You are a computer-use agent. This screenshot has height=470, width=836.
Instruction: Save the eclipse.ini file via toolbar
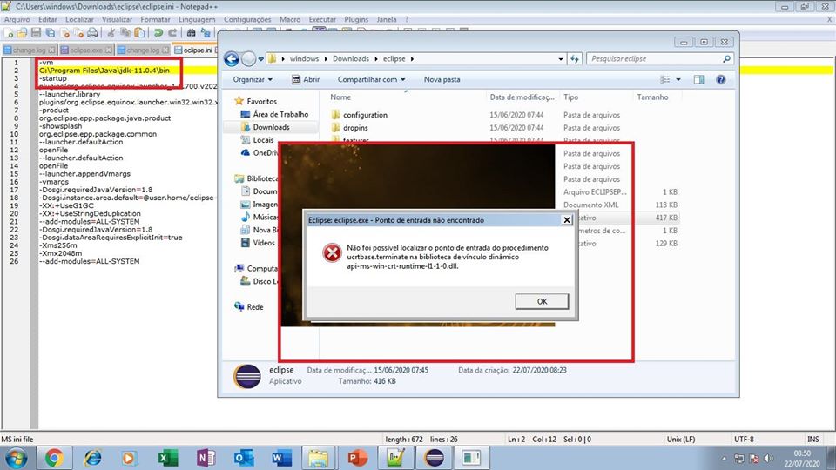coord(36,33)
